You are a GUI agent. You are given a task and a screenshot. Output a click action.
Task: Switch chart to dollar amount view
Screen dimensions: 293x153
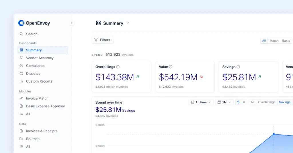click(x=238, y=102)
